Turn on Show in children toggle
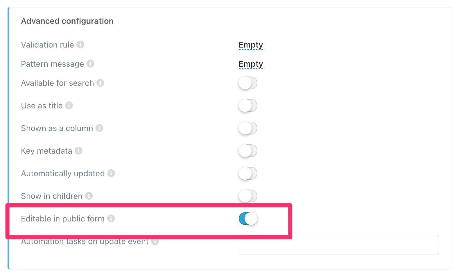Viewport: 463px width, 280px height. 248,196
